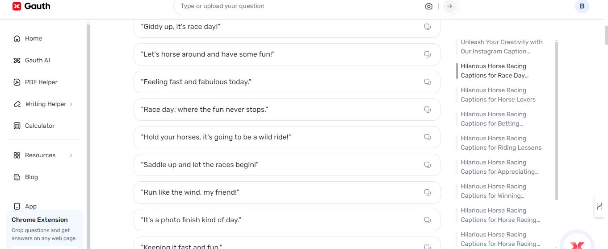Open the user profile avatar B

tap(582, 6)
